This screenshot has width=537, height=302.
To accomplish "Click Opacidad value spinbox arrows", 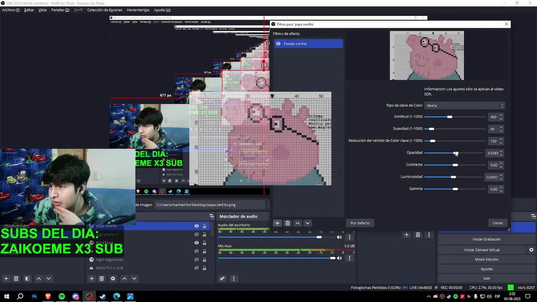I will [x=501, y=153].
